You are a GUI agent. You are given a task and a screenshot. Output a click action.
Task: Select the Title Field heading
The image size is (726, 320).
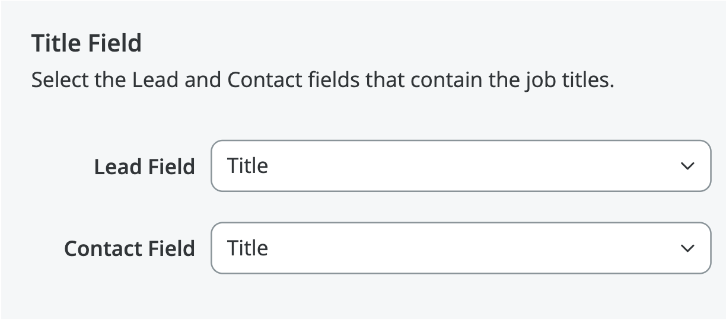pos(87,43)
